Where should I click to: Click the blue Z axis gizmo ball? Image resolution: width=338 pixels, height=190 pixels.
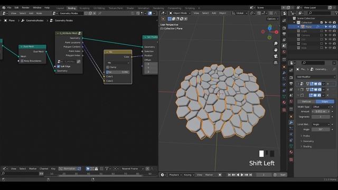point(270,28)
